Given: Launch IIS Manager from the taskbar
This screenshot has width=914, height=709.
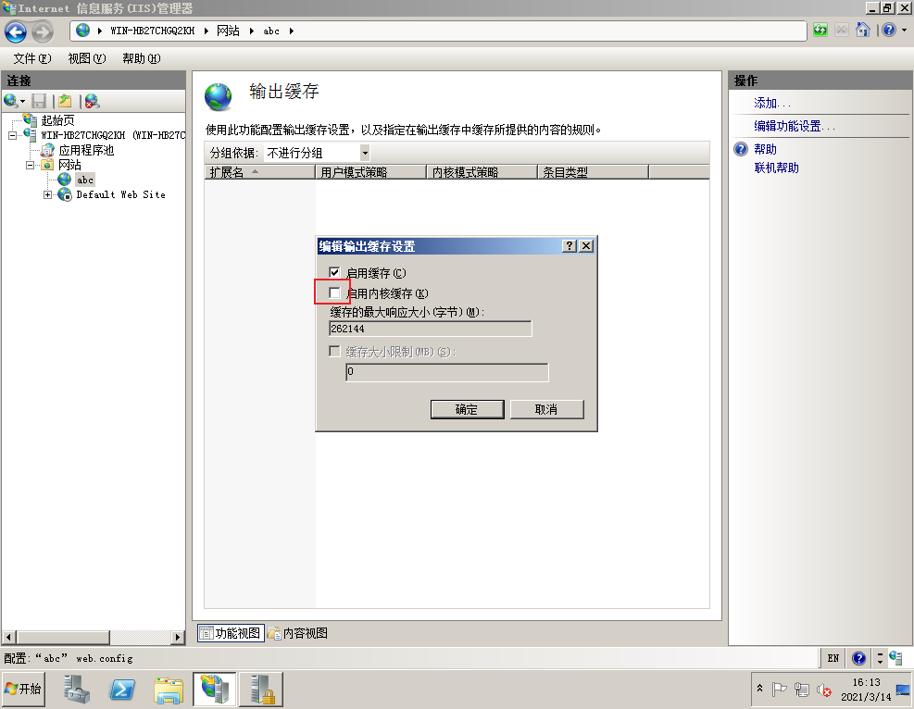Looking at the screenshot, I should pos(214,689).
